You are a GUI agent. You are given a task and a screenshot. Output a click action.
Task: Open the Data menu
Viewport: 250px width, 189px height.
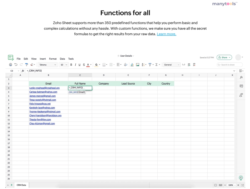coord(62,59)
